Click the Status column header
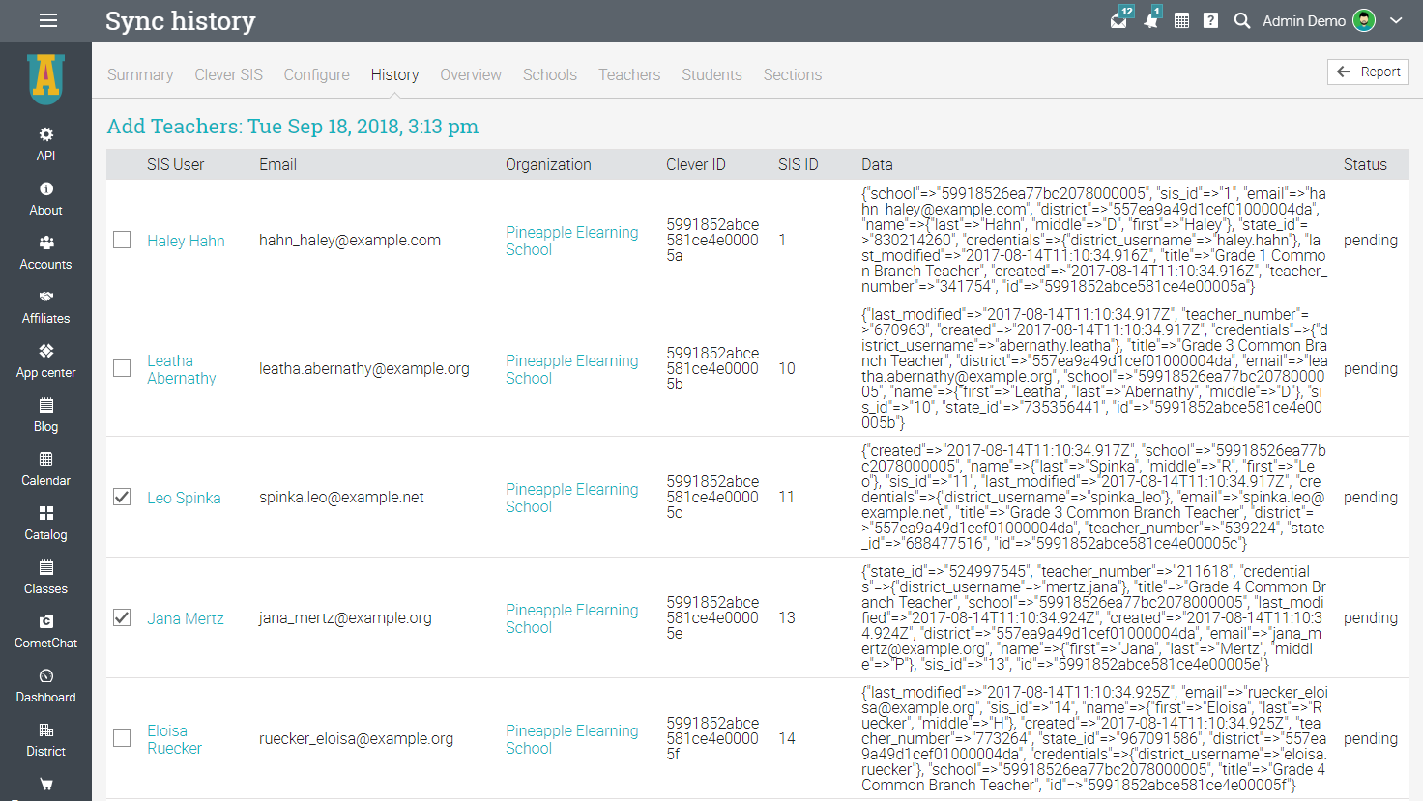Viewport: 1423px width, 801px height. coord(1365,164)
